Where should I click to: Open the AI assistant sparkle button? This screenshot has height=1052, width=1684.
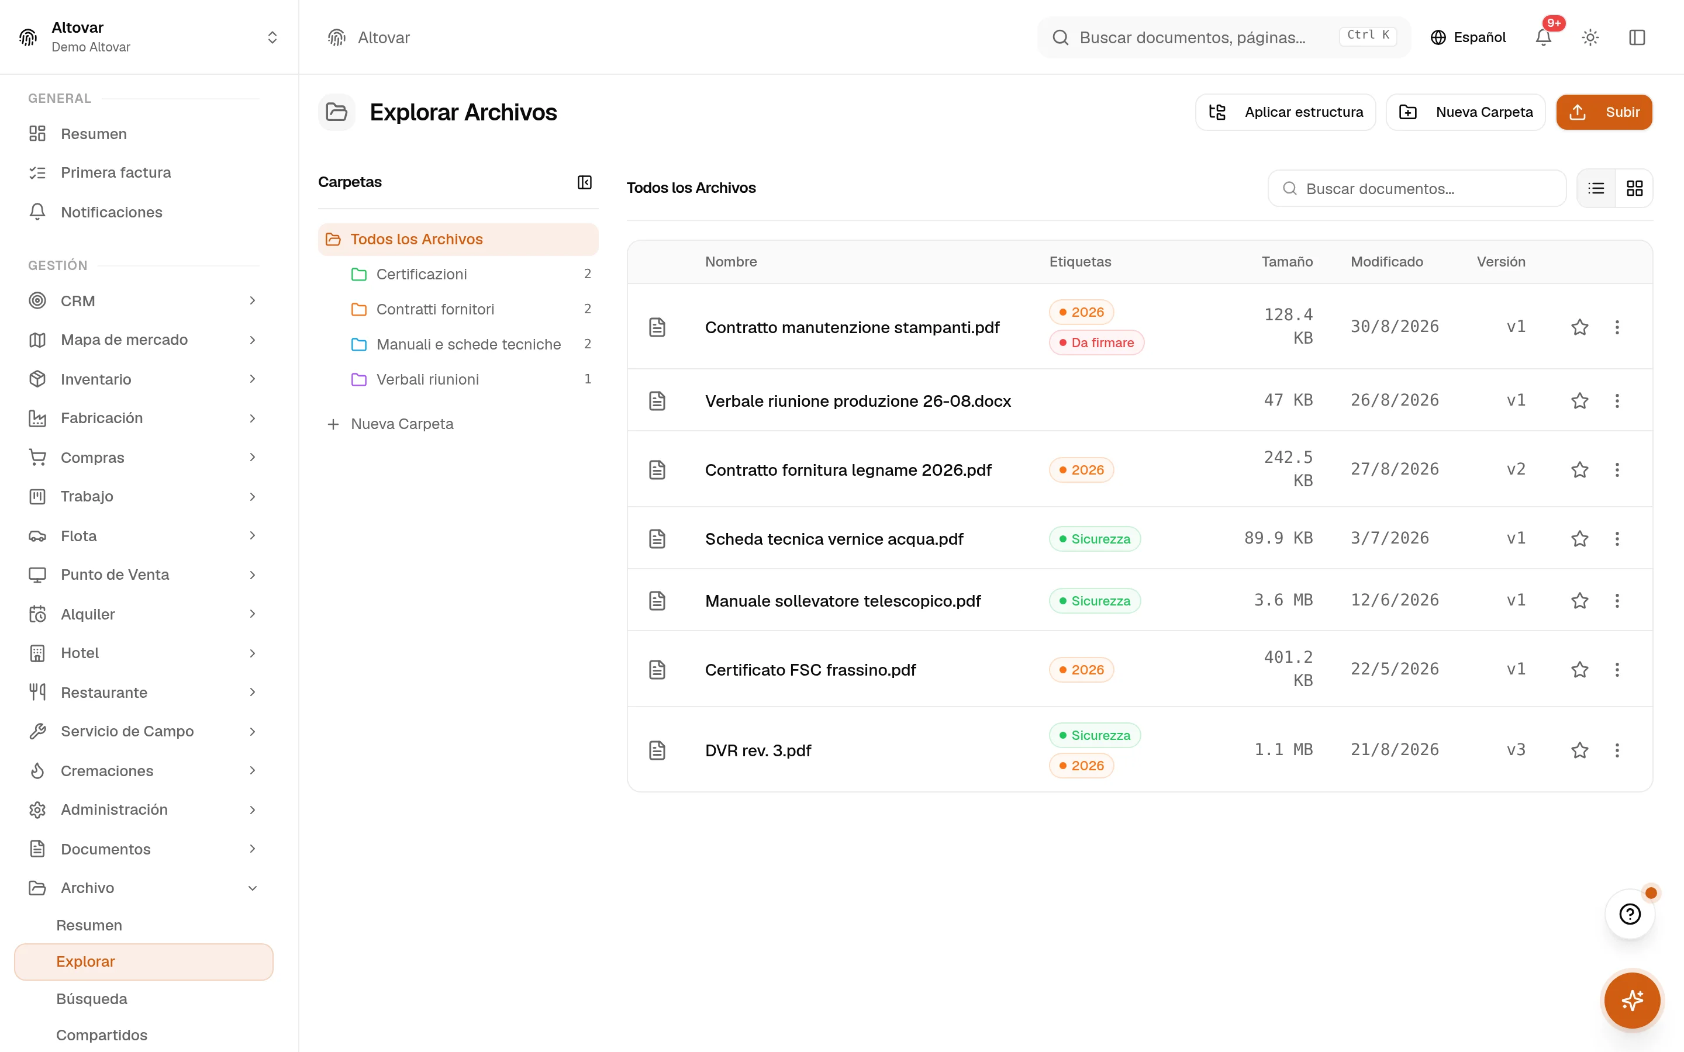pyautogui.click(x=1632, y=1001)
